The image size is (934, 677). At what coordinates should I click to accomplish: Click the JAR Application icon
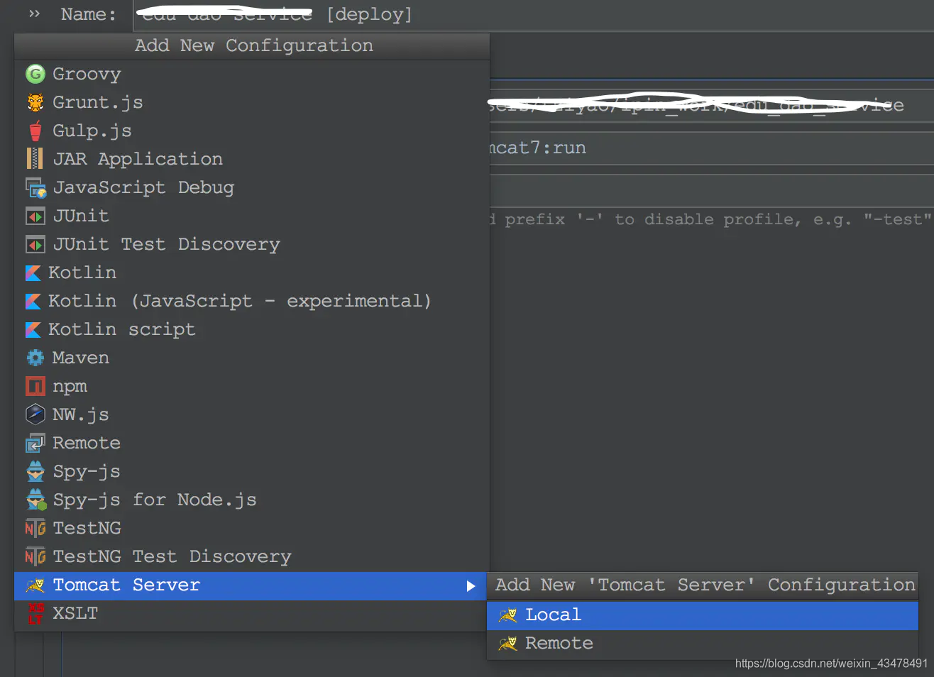click(35, 158)
